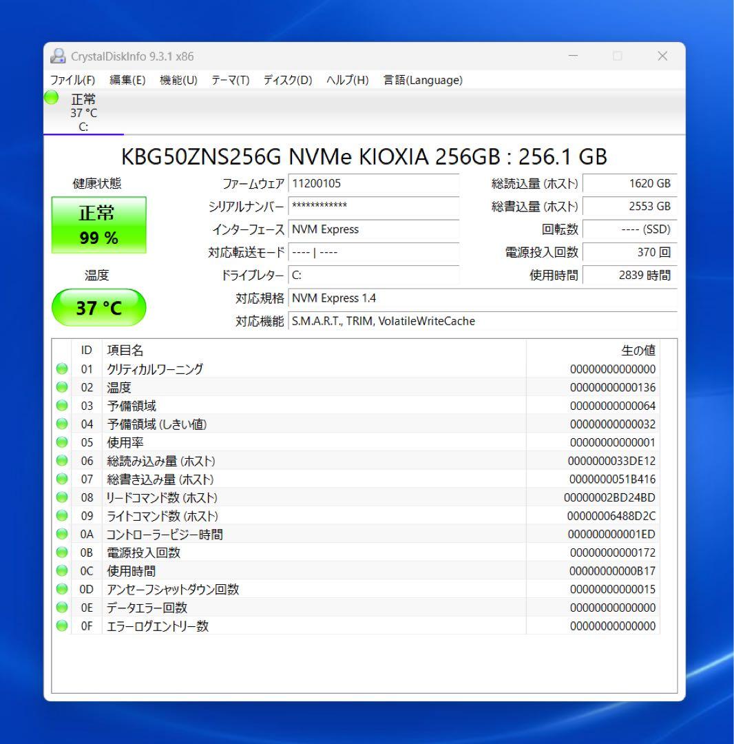This screenshot has width=734, height=744.
Task: Click the status dot next to 予備領域
Action: point(62,406)
